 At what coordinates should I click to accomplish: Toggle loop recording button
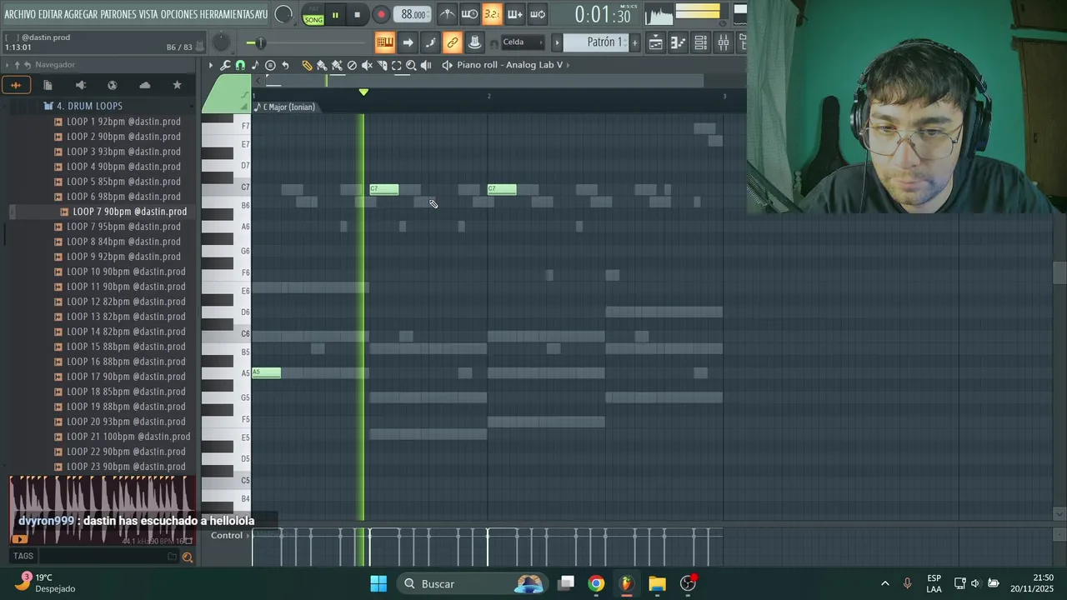point(538,14)
